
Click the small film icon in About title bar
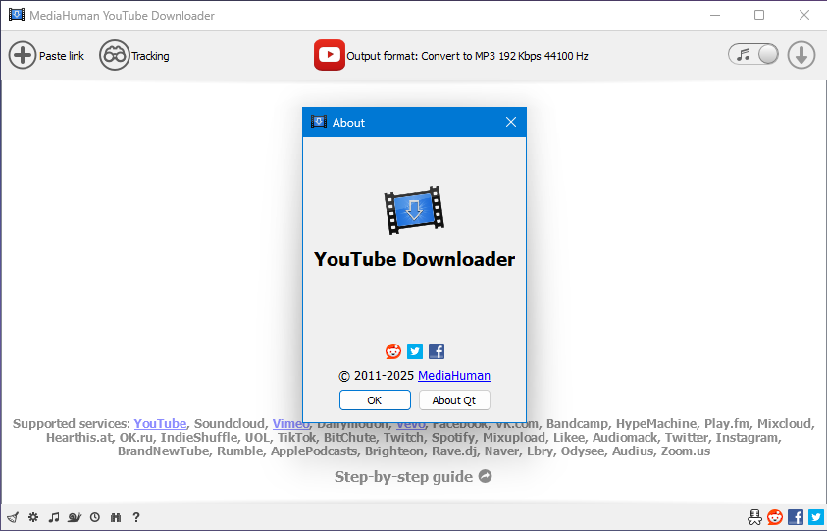click(x=319, y=122)
